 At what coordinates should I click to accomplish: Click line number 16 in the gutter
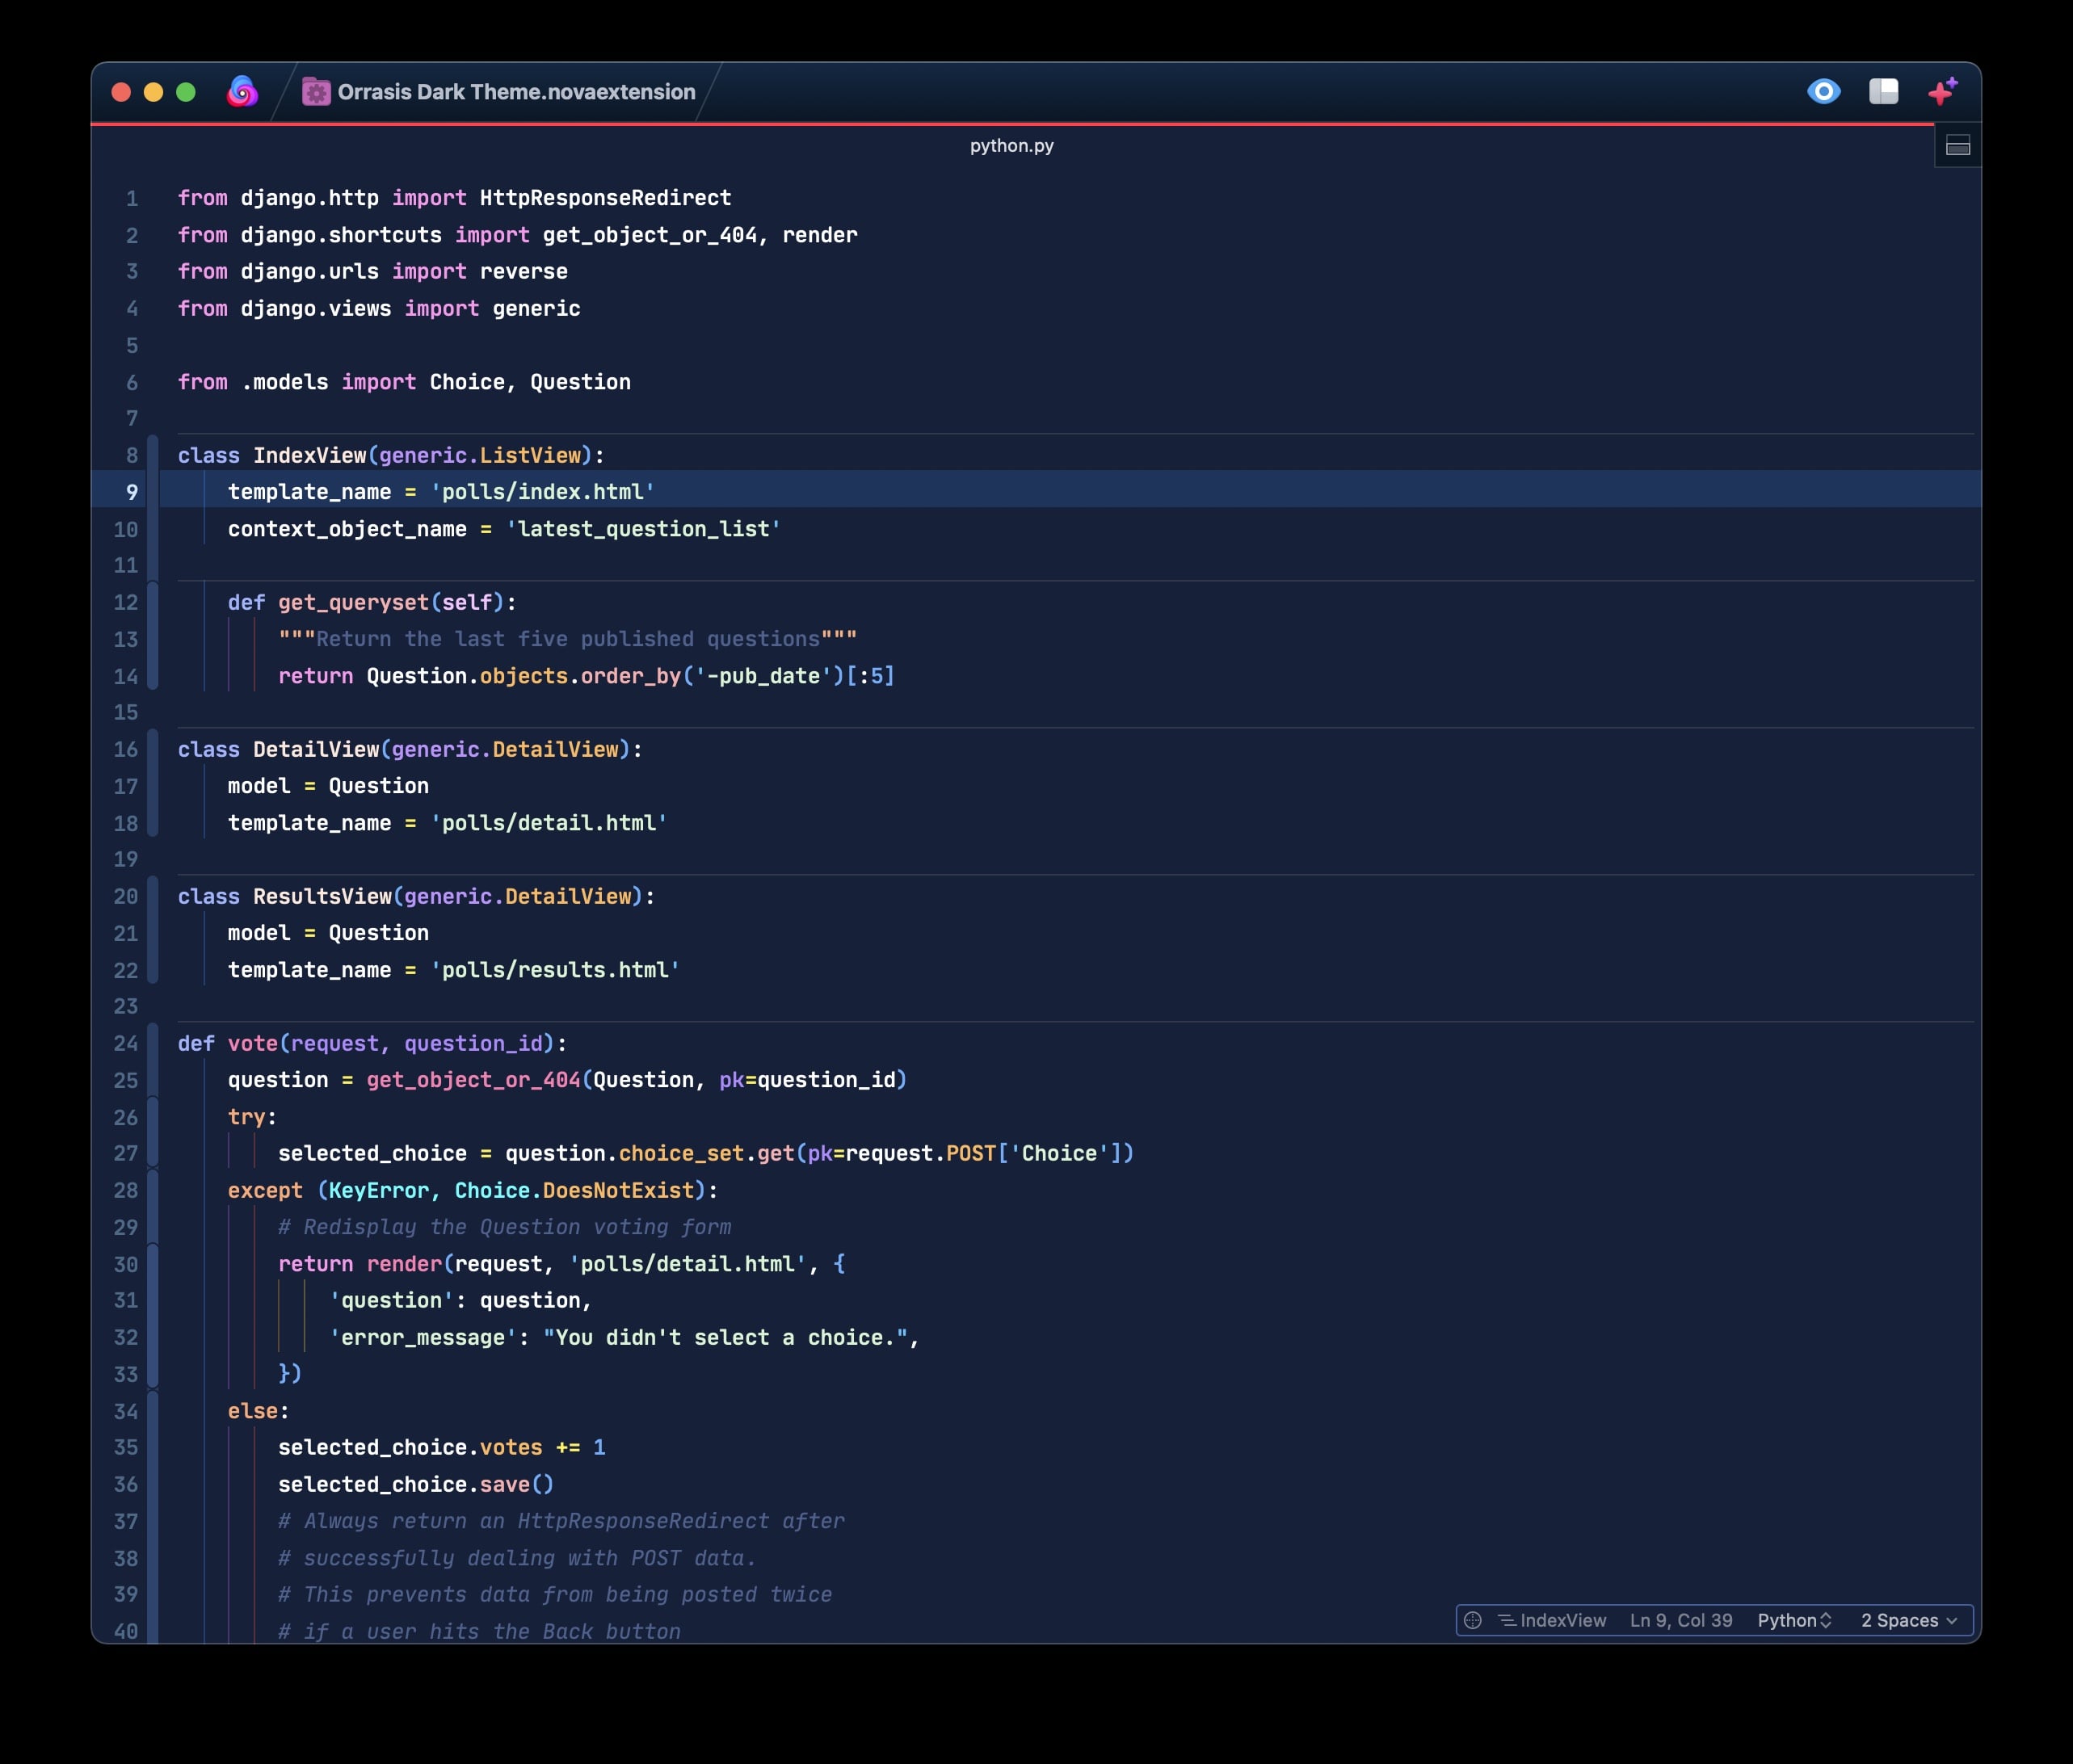(126, 749)
